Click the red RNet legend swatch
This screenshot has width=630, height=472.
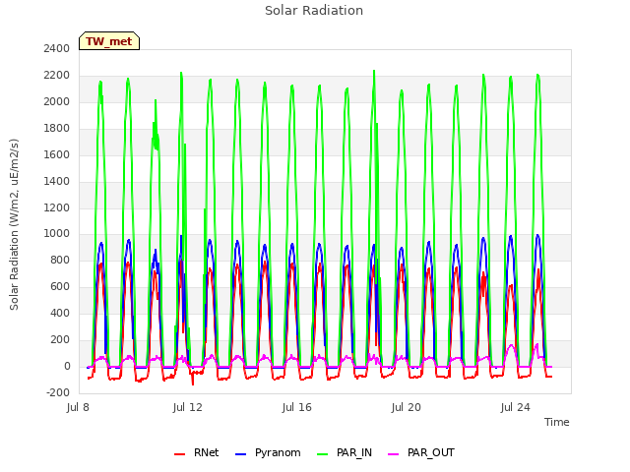pyautogui.click(x=179, y=454)
